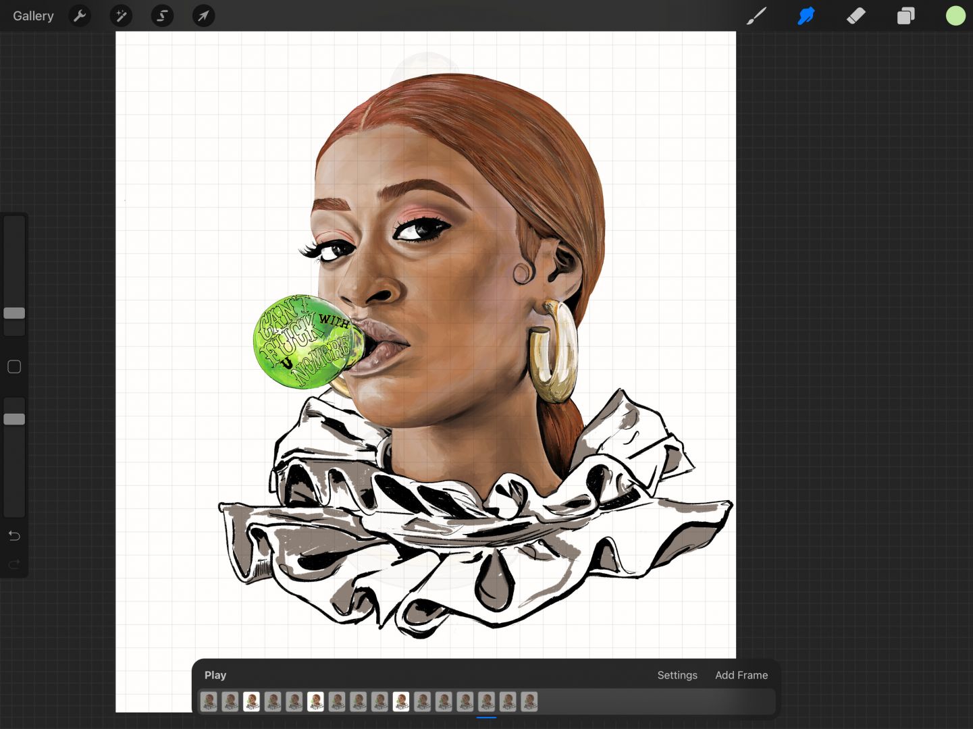The width and height of the screenshot is (973, 729).
Task: Tap the square modify button in sidebar
Action: coord(14,367)
